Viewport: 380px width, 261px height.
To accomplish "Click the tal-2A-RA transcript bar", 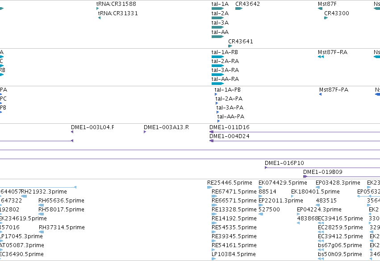I will click(x=217, y=66).
